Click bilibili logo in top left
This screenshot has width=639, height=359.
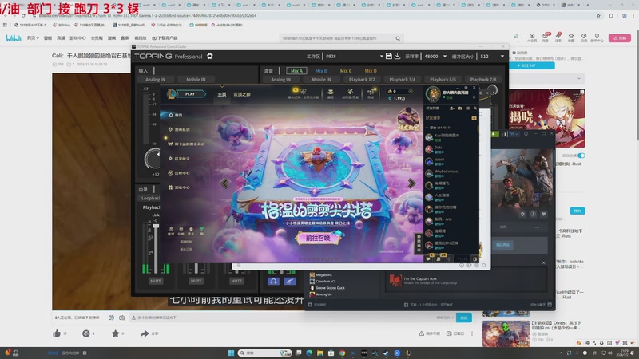pos(14,38)
